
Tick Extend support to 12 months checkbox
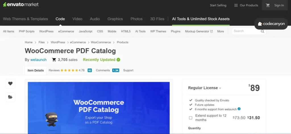click(191, 118)
